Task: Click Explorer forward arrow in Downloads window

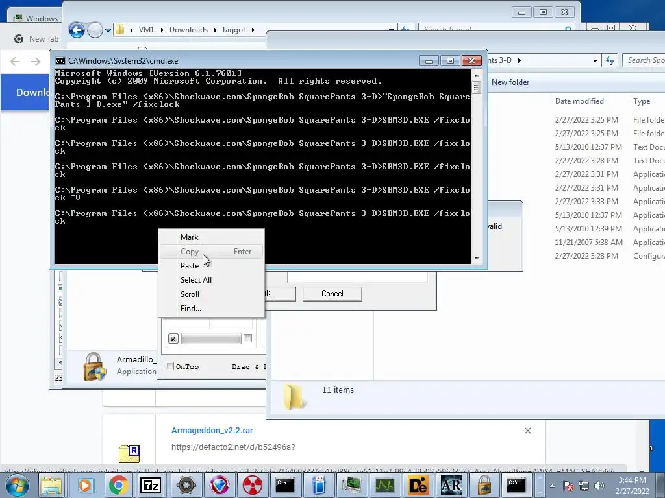Action: pos(95,30)
